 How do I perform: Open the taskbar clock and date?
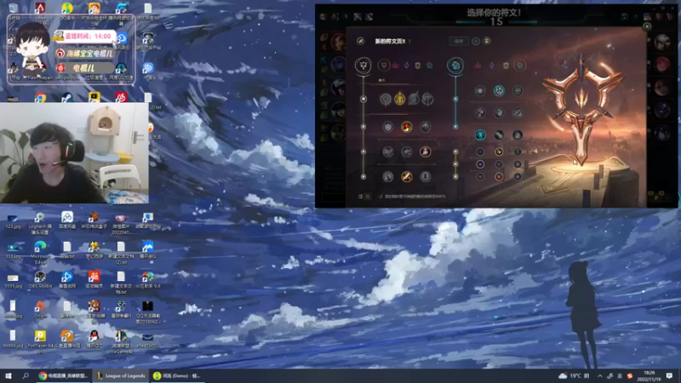(650, 375)
